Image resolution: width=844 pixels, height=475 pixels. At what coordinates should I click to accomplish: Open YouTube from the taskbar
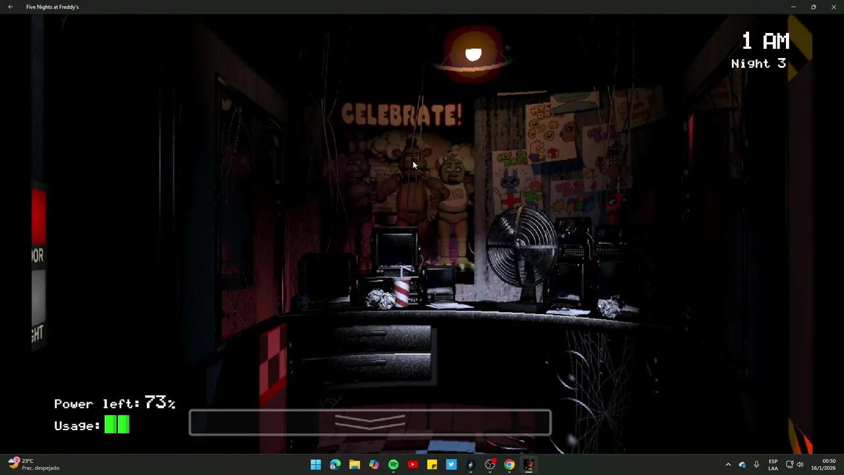(x=413, y=465)
